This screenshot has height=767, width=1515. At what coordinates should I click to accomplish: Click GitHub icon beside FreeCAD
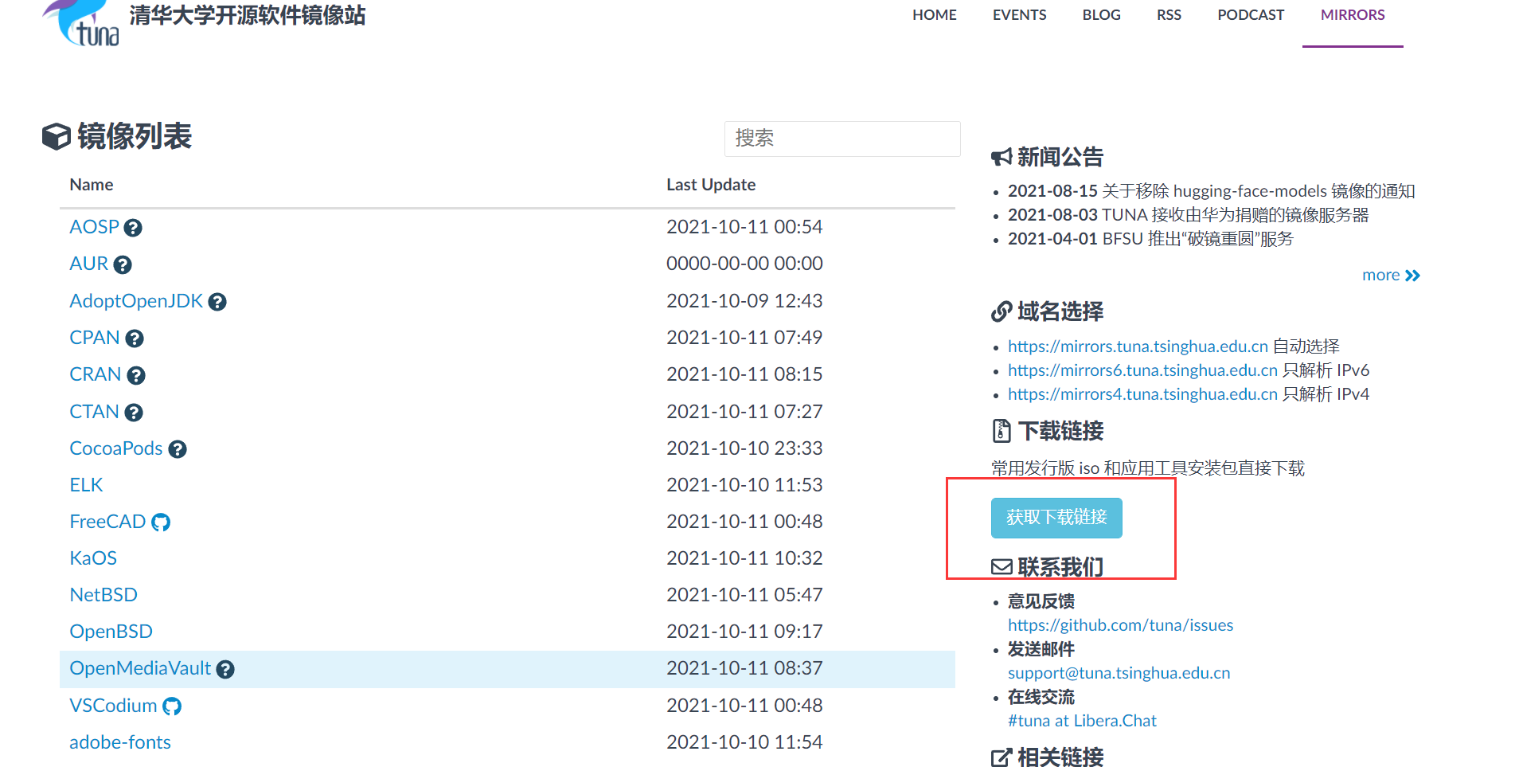point(161,523)
